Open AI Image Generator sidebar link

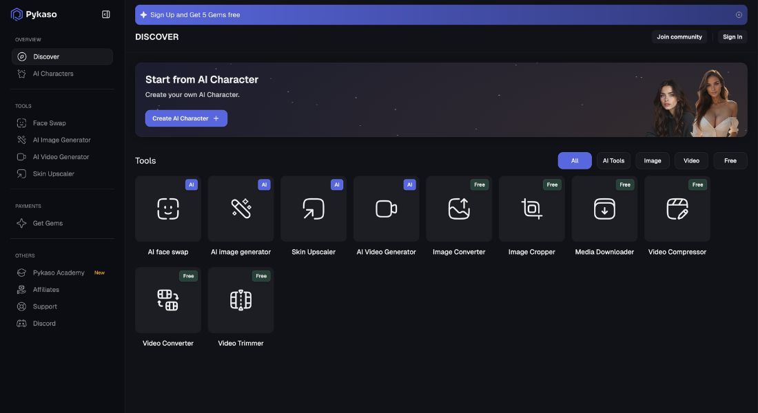pyautogui.click(x=62, y=140)
